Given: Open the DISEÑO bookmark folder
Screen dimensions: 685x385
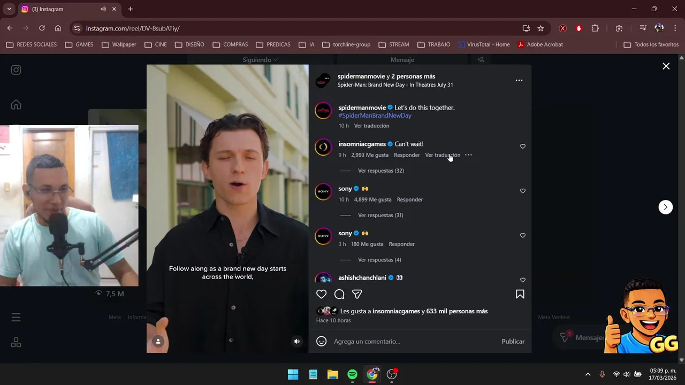Looking at the screenshot, I should pos(189,44).
